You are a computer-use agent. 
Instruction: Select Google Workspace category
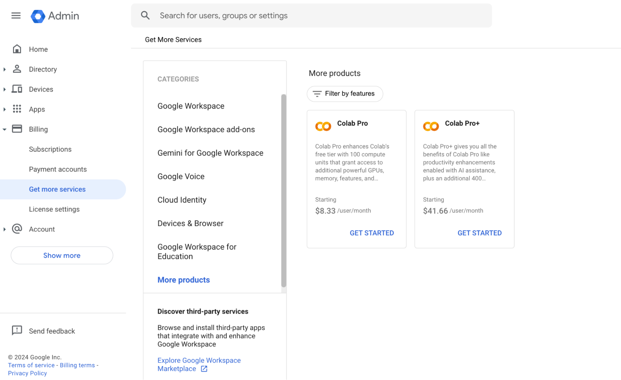pos(191,106)
